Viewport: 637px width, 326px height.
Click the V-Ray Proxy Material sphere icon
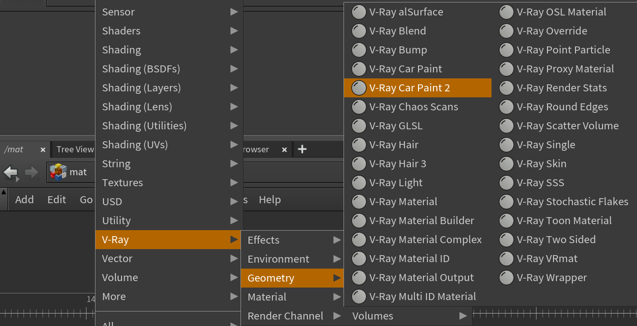506,69
